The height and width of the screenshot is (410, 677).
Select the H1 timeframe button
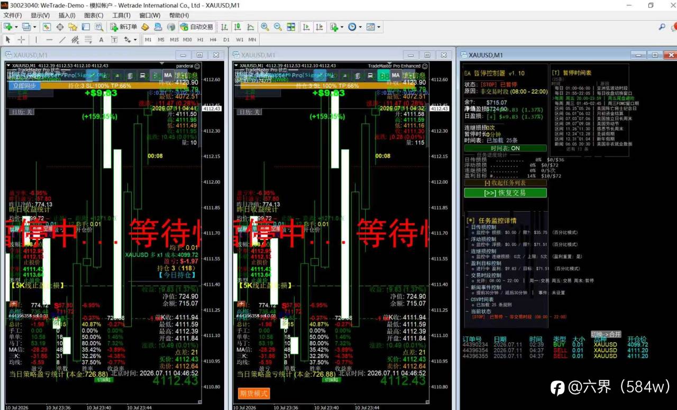pyautogui.click(x=200, y=40)
